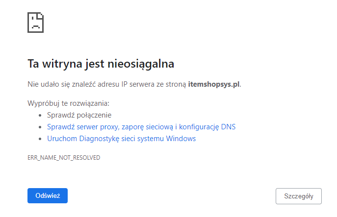Click the word DNS in the blue link
337x217 pixels.
228,127
